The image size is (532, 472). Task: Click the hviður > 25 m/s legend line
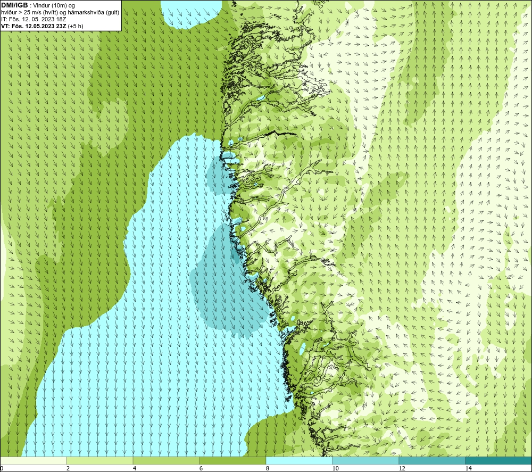[x=60, y=13]
